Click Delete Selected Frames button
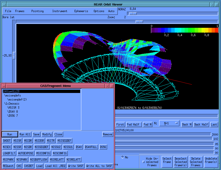The image size is (221, 170). [x=196, y=162]
